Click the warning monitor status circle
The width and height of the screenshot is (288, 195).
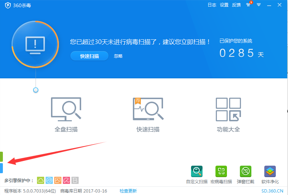click(x=35, y=44)
